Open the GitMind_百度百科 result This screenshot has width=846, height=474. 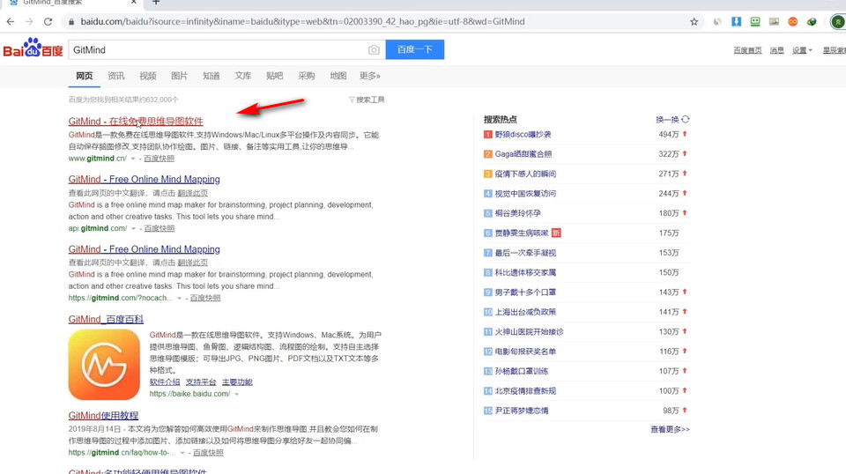[x=106, y=319]
